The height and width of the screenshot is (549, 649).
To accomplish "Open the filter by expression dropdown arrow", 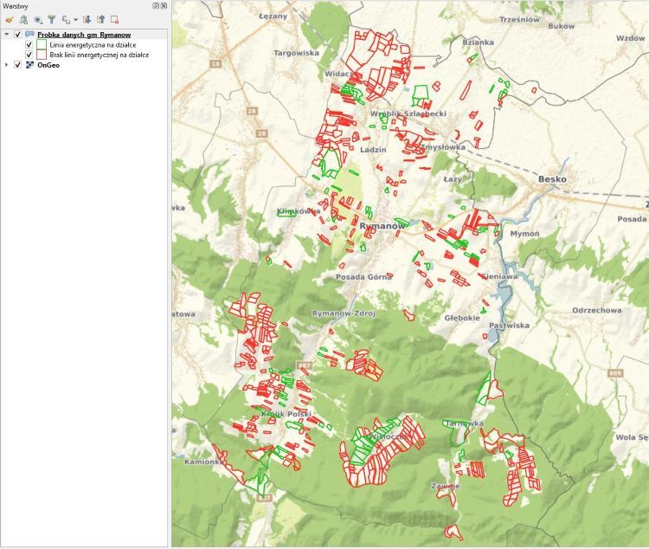I will pyautogui.click(x=75, y=18).
